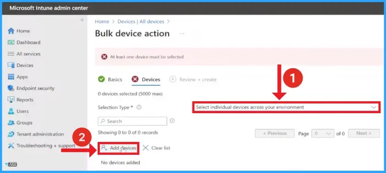
Task: Click the '0 devices selected (5000 max)' text
Action: [x=130, y=94]
